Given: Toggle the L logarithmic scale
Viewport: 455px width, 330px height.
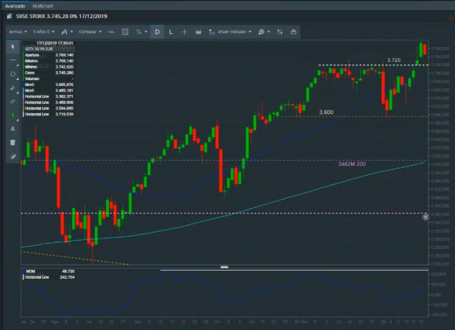Looking at the screenshot, I should click(171, 32).
